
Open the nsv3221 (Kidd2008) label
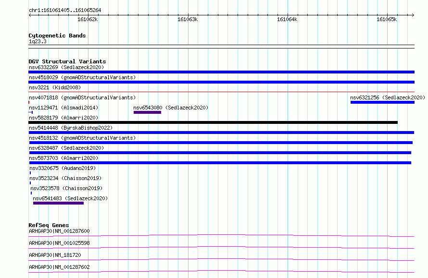pos(55,87)
